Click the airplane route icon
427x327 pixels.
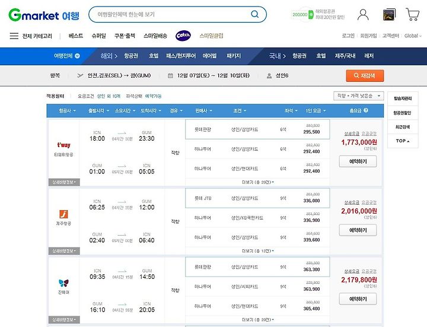80,75
